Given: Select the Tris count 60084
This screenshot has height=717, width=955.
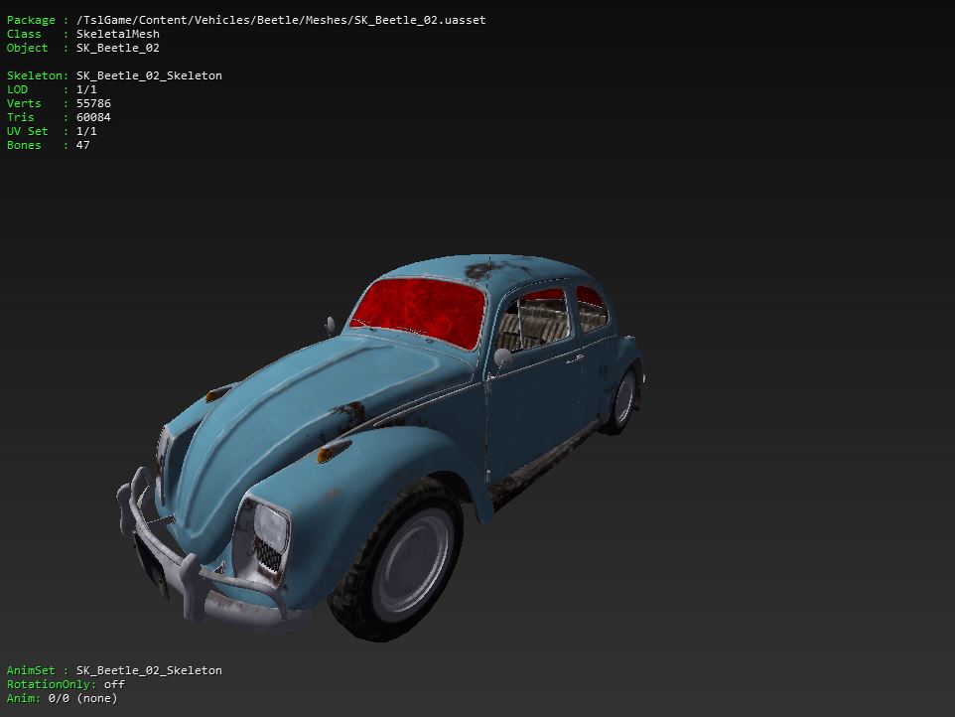Looking at the screenshot, I should coord(93,117).
